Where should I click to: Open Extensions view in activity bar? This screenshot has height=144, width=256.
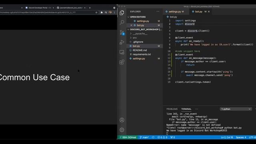click(x=122, y=62)
